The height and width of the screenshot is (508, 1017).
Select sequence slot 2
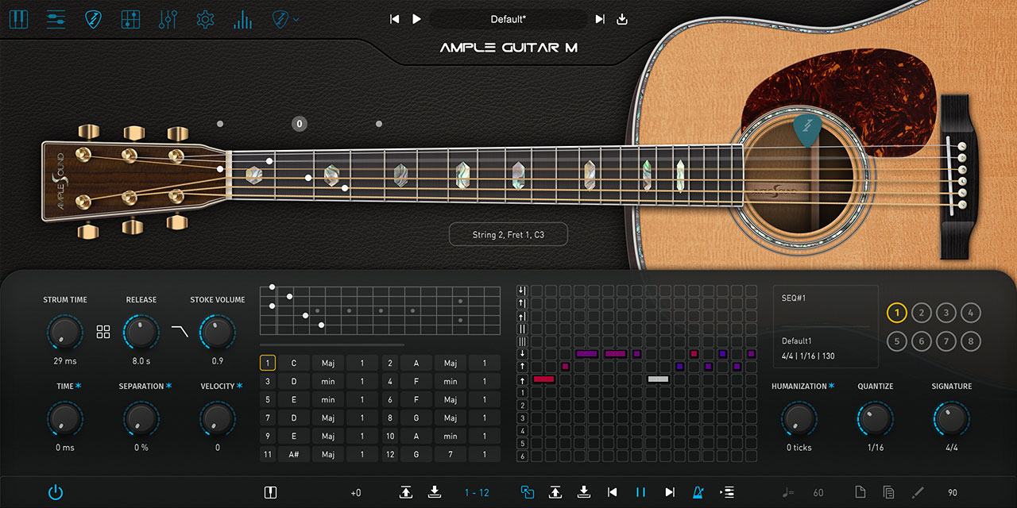point(921,313)
